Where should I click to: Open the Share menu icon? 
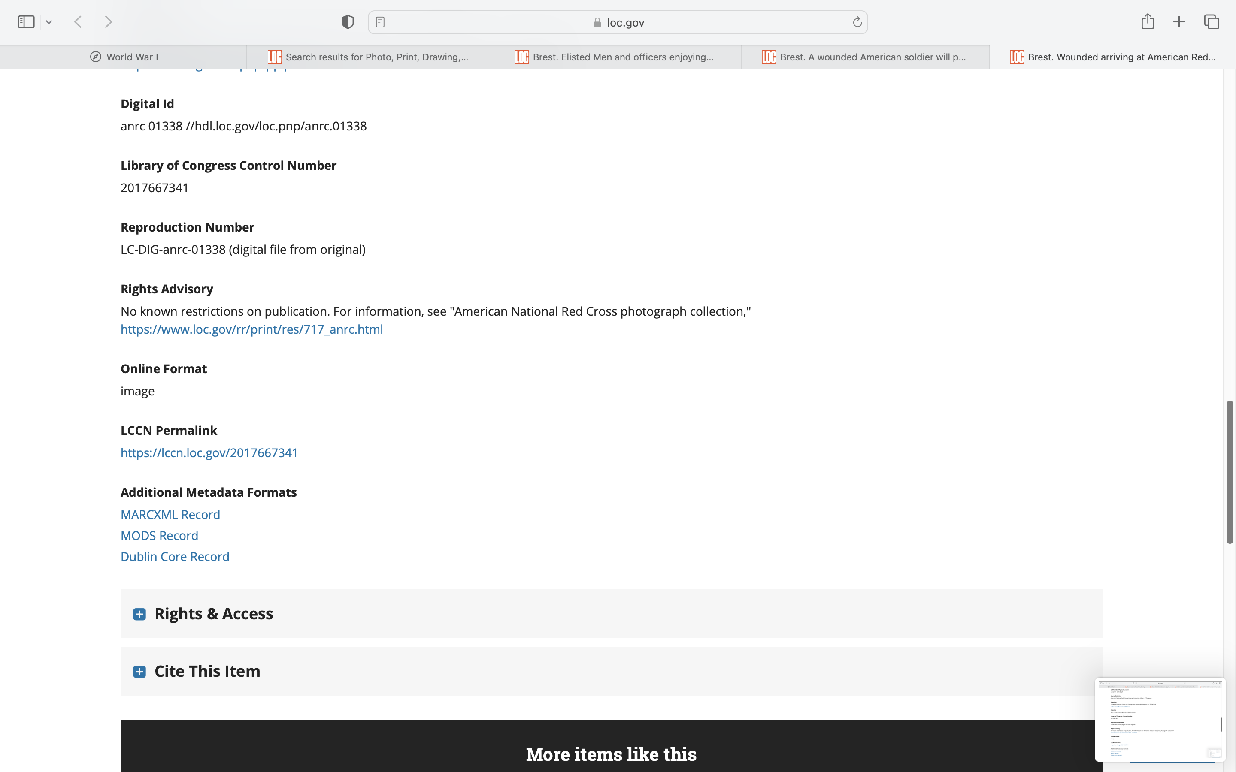point(1147,21)
